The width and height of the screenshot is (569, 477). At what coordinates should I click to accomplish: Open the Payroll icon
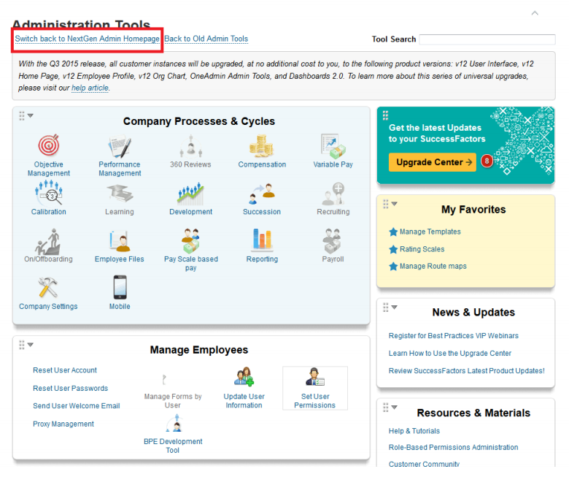[x=333, y=240]
